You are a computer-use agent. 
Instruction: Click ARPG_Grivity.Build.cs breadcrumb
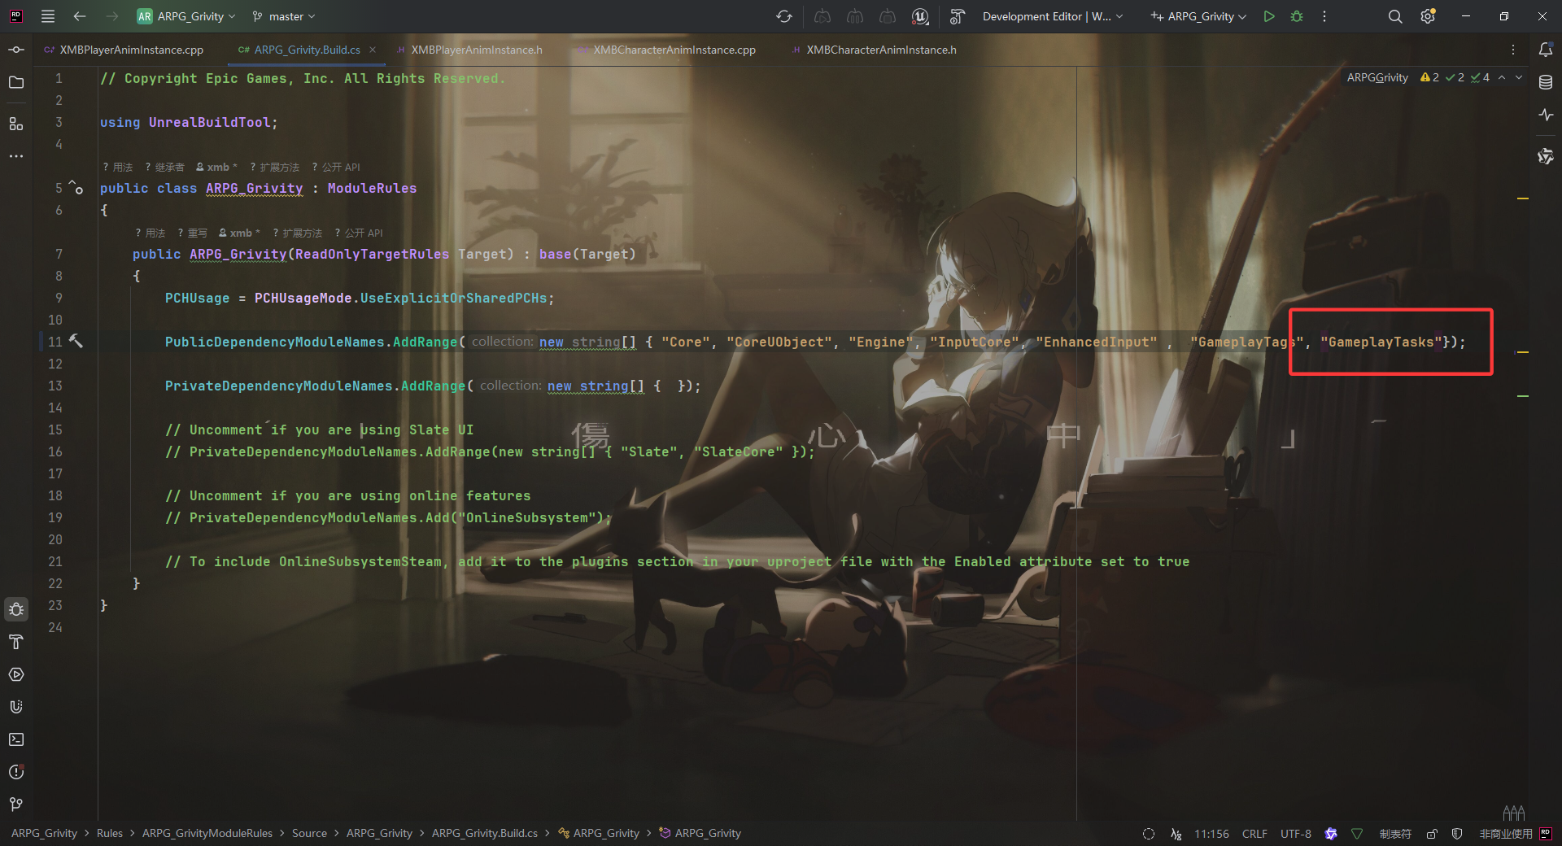485,834
